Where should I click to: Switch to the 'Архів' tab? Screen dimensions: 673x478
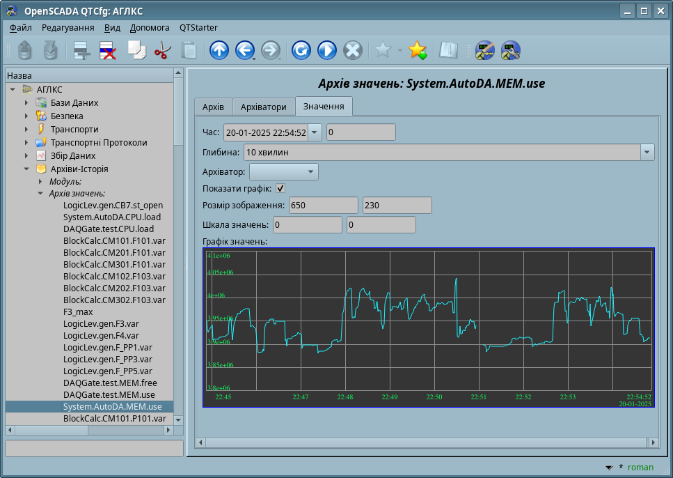click(213, 107)
